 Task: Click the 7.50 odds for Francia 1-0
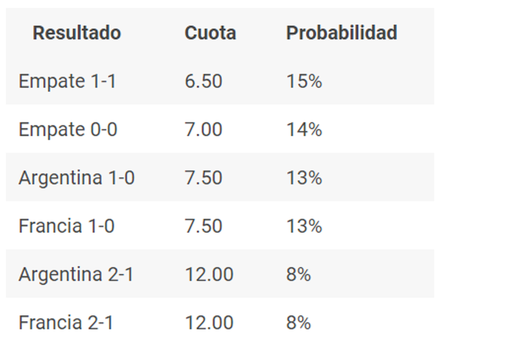pyautogui.click(x=203, y=226)
